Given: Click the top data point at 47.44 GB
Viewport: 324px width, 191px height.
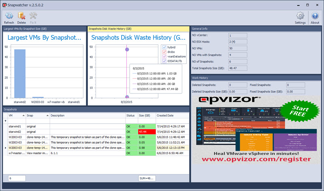Looking at the screenshot, I should 127,49.
